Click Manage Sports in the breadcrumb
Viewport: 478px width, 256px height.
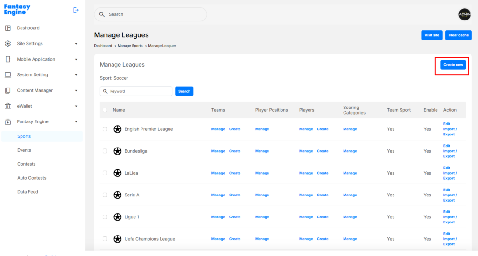pos(130,46)
